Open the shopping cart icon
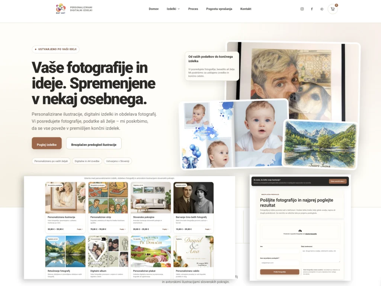 [333, 9]
